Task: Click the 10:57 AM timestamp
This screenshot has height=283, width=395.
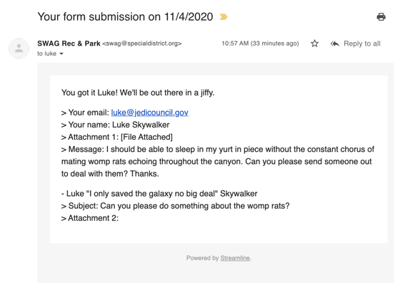Action: tap(260, 43)
